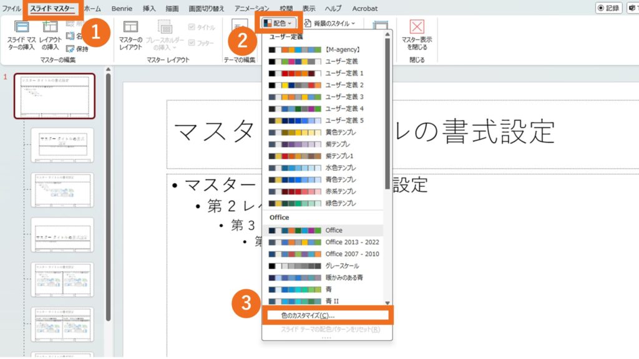Select the ユーザー定義 4 color scheme

pos(323,108)
